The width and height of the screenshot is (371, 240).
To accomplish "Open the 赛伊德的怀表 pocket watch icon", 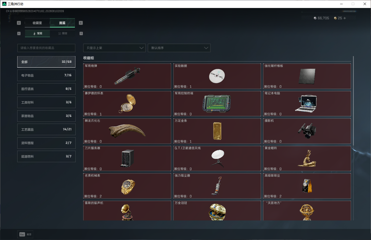I will 127,104.
